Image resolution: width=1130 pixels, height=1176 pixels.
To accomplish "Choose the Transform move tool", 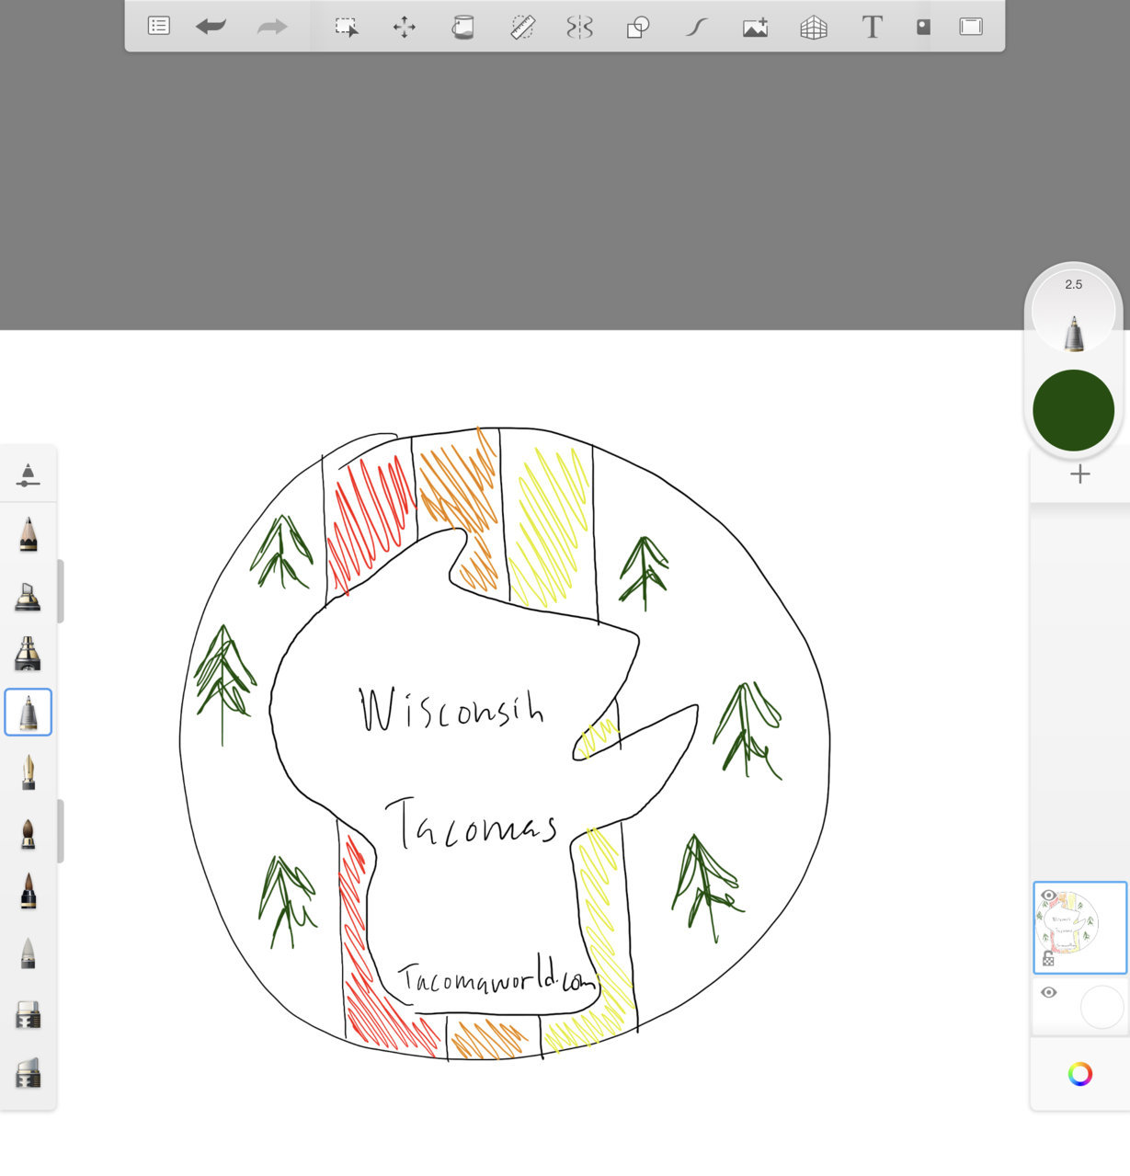I will (x=405, y=27).
